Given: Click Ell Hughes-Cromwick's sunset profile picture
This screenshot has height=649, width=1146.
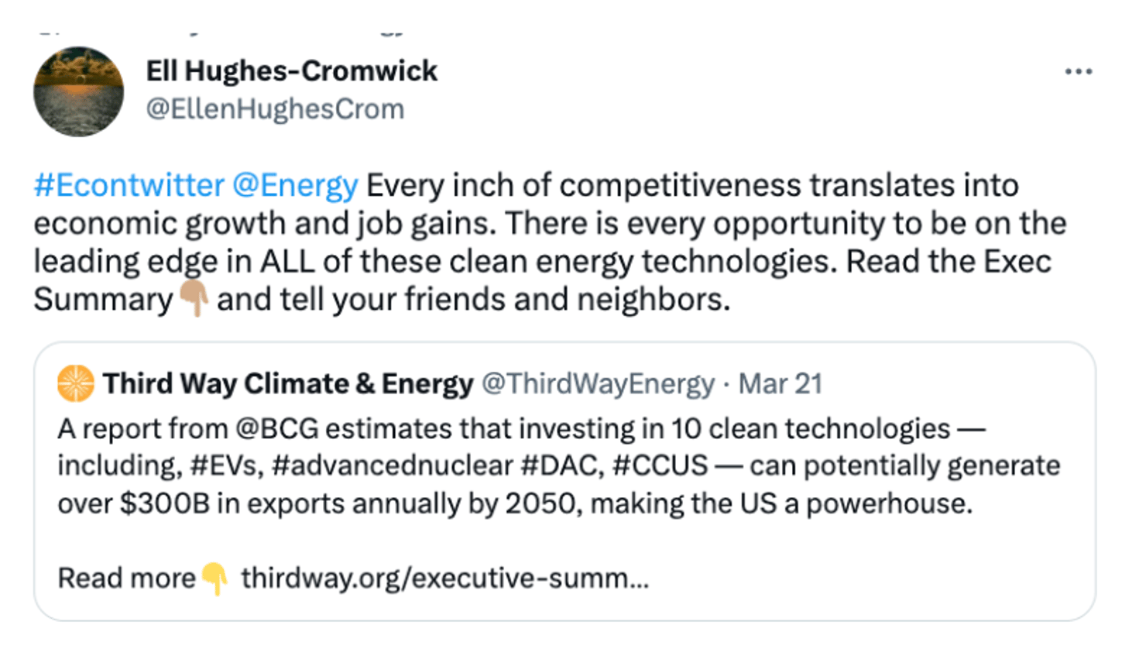Looking at the screenshot, I should coord(78,91).
